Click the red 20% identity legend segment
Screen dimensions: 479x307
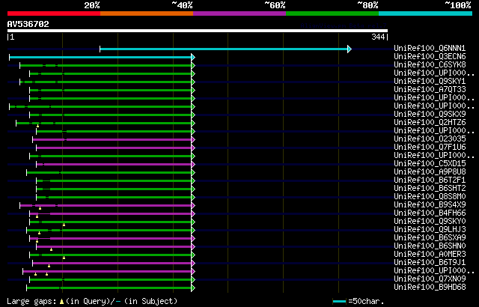coord(54,13)
